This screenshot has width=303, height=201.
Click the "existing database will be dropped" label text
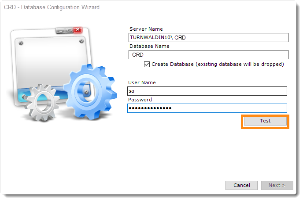(x=240, y=64)
